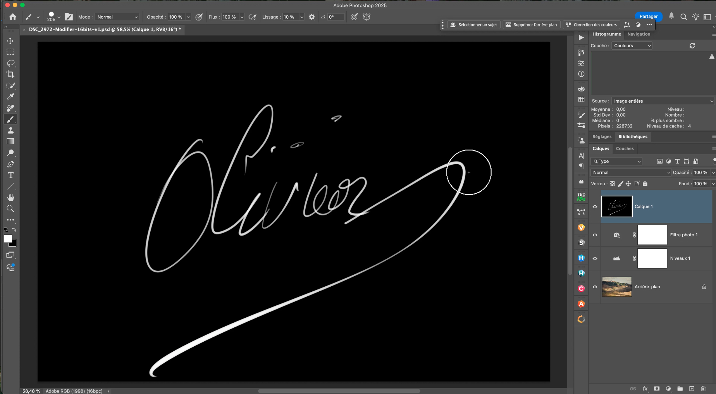
Task: Open the brush Mode dropdown
Action: coord(117,17)
